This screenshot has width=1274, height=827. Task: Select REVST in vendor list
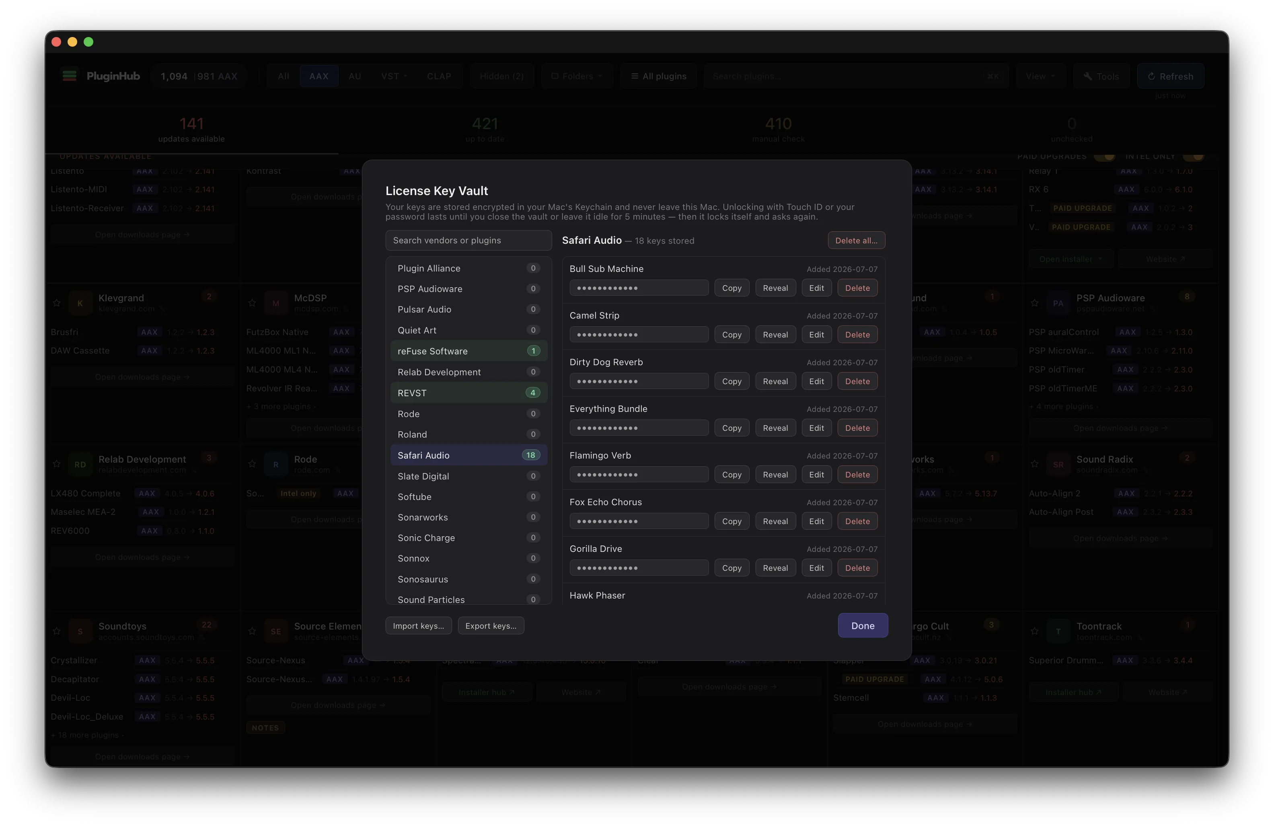(469, 392)
